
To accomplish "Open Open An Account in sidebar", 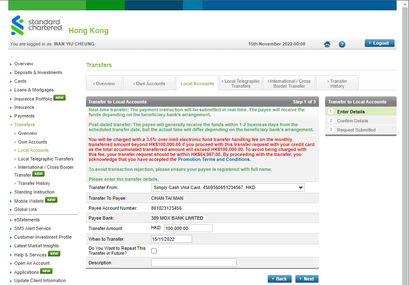I will [x=32, y=263].
